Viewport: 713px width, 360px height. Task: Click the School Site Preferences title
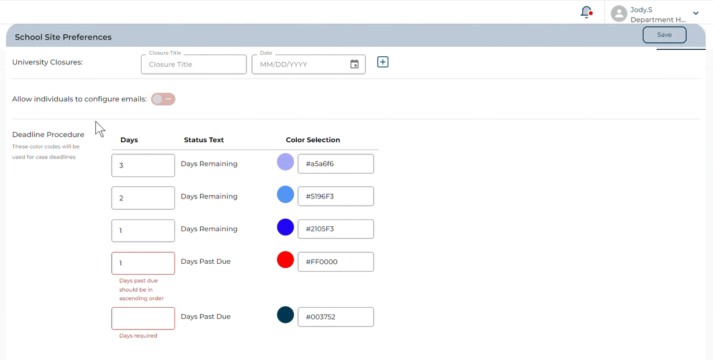[x=63, y=37]
